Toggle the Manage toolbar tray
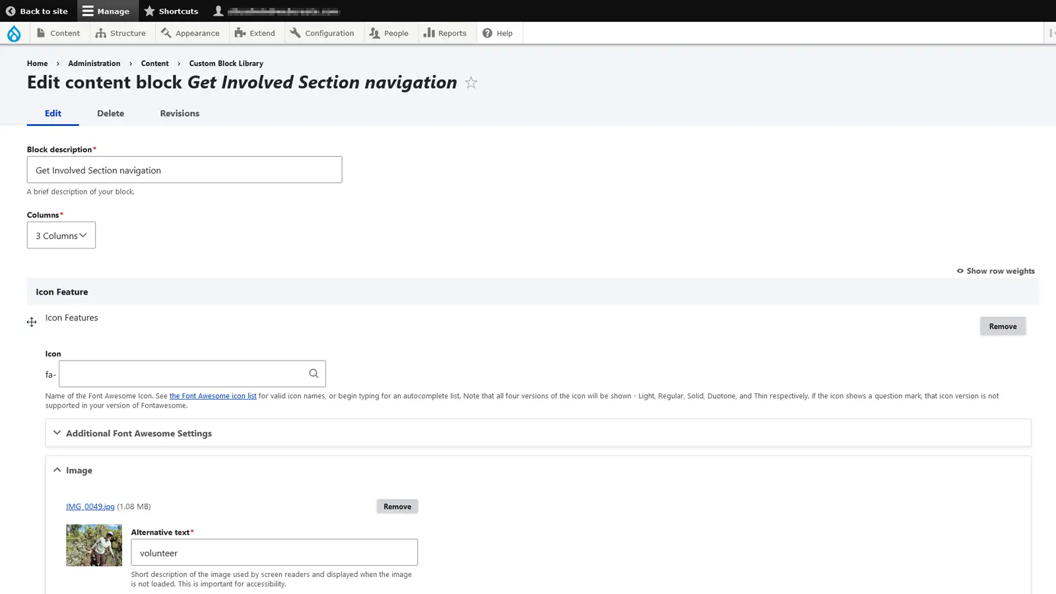The image size is (1056, 594). [106, 11]
